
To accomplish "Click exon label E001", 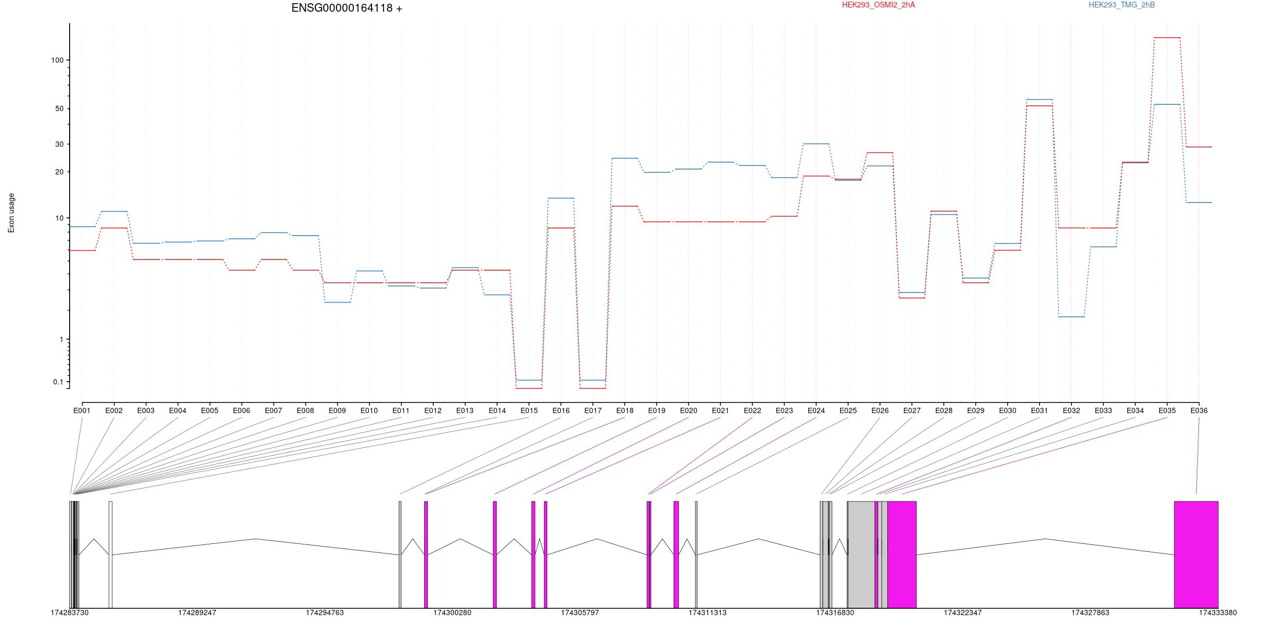I will [82, 410].
